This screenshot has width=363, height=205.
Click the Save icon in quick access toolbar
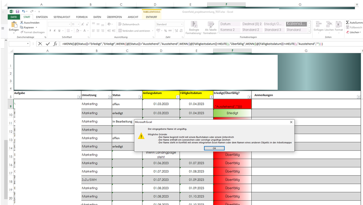pyautogui.click(x=17, y=11)
